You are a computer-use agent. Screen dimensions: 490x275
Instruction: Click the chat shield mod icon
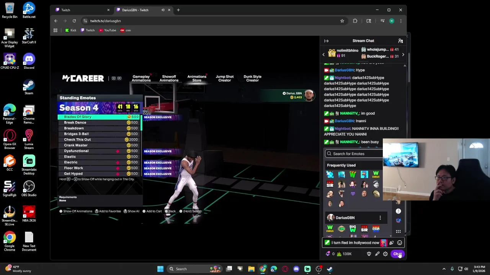(x=369, y=254)
